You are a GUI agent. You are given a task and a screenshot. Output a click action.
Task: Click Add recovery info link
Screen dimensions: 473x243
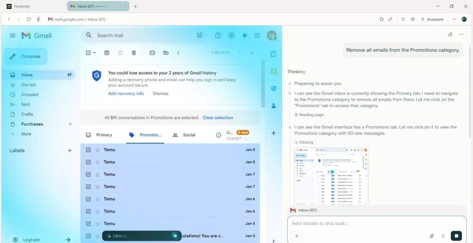coord(126,94)
